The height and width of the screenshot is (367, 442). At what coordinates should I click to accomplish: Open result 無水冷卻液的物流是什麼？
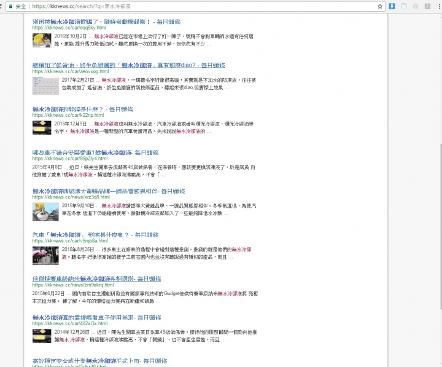pos(83,109)
